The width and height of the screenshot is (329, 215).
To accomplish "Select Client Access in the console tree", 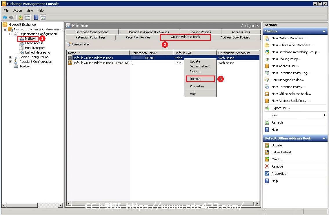I will pos(34,43).
